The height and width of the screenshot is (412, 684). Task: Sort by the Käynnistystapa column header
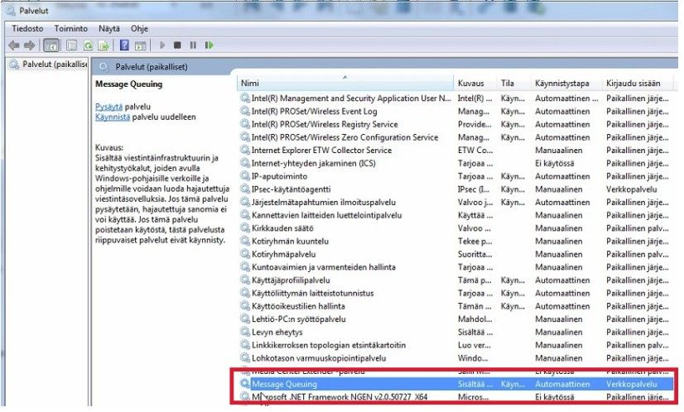click(x=566, y=84)
